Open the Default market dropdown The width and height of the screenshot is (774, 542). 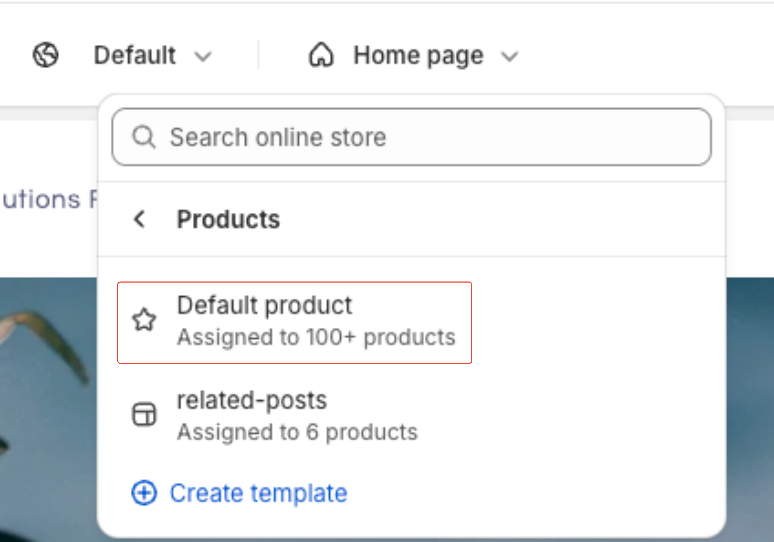point(135,55)
